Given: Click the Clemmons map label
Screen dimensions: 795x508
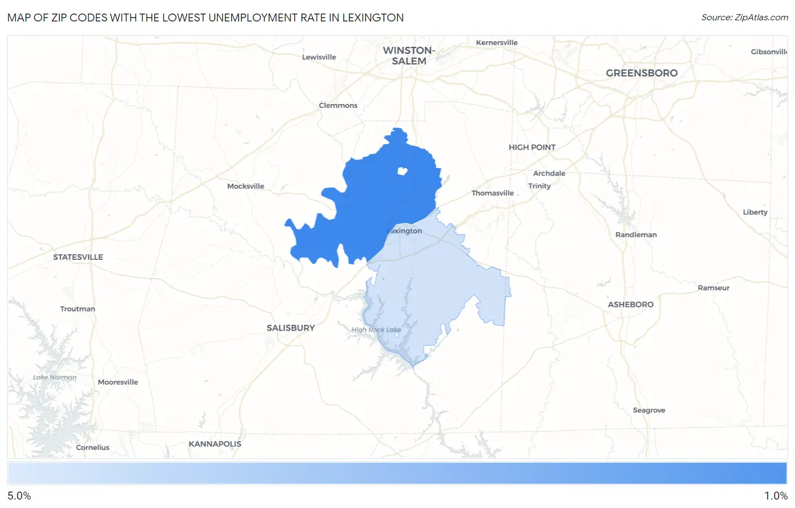Looking at the screenshot, I should tap(338, 105).
